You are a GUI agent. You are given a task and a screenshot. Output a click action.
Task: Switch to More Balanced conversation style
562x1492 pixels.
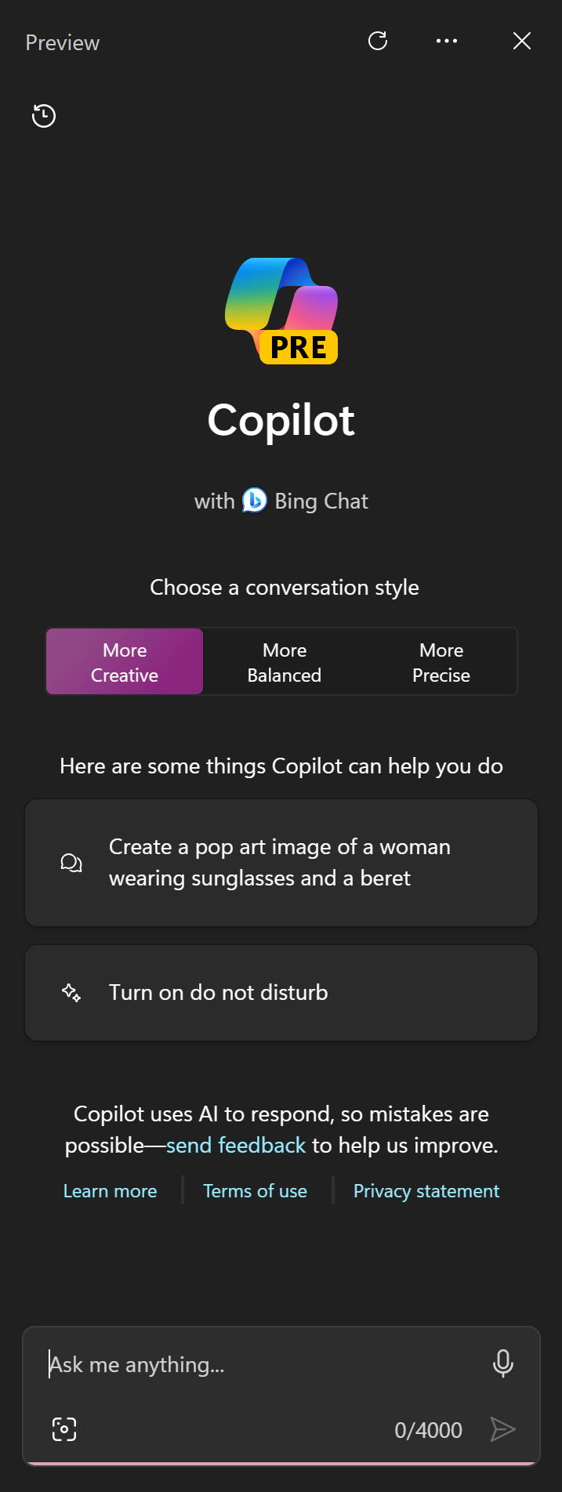pos(285,662)
